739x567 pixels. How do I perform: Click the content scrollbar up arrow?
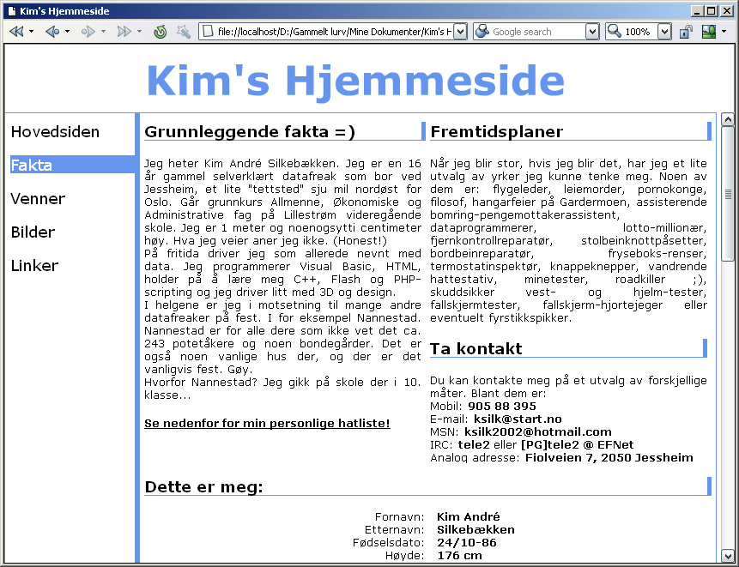tap(728, 119)
